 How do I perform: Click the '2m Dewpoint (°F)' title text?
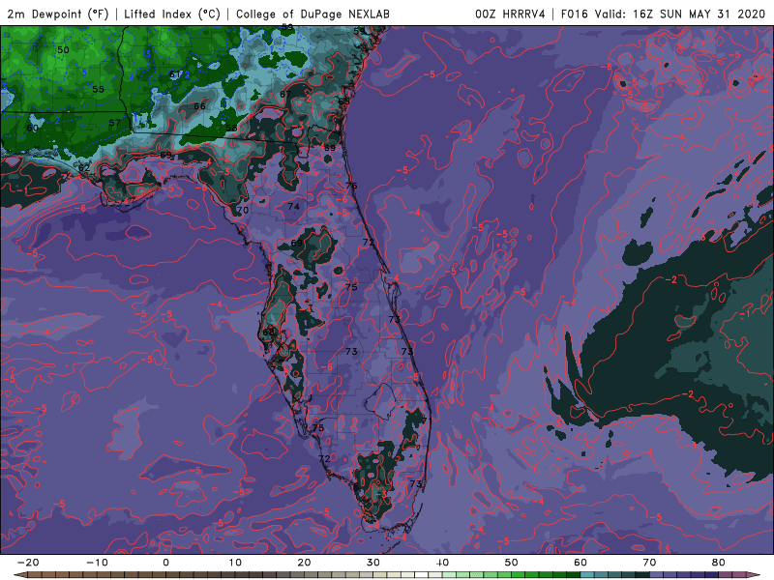[58, 14]
